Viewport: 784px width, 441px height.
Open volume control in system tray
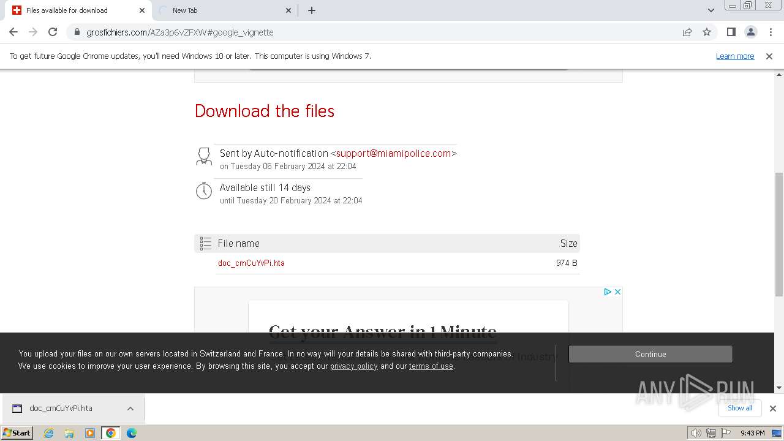click(696, 433)
